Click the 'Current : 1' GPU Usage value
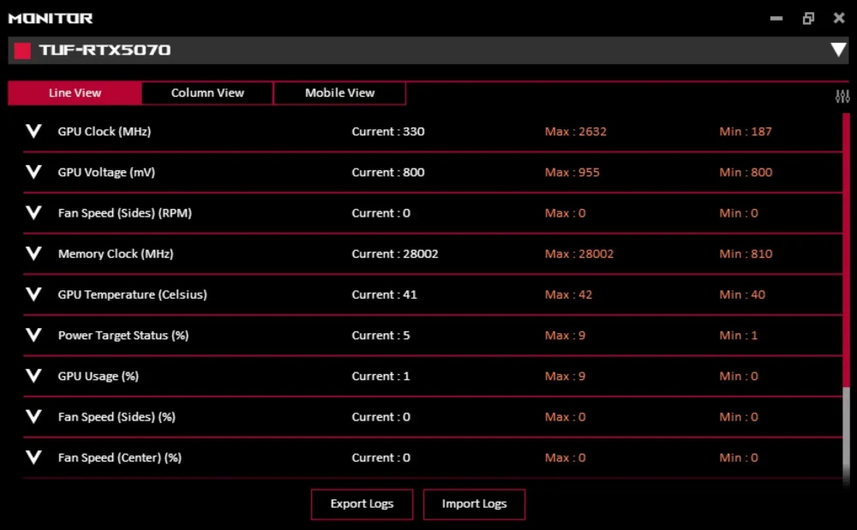Screen dimensions: 857x530 pyautogui.click(x=381, y=376)
